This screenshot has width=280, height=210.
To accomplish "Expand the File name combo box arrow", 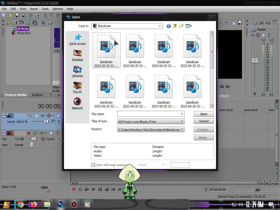I will point(182,114).
